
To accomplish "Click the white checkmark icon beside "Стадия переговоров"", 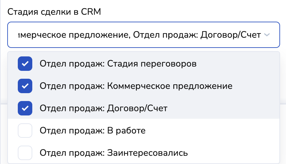I will [25, 64].
